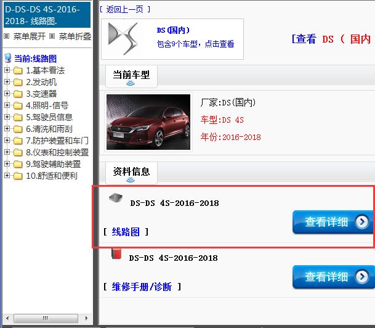The image size is (375, 328).
Task: Select the 3.变速器 tree item label
Action: [41, 94]
